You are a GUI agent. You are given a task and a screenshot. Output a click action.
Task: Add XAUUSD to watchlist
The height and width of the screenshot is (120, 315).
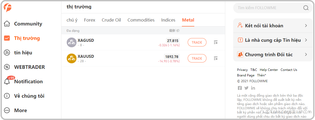(216, 58)
